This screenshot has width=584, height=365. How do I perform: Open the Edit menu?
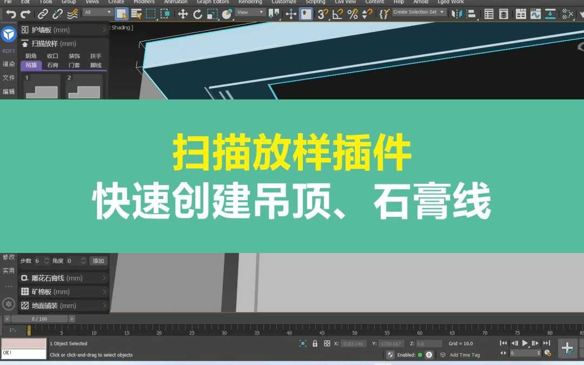pyautogui.click(x=25, y=2)
